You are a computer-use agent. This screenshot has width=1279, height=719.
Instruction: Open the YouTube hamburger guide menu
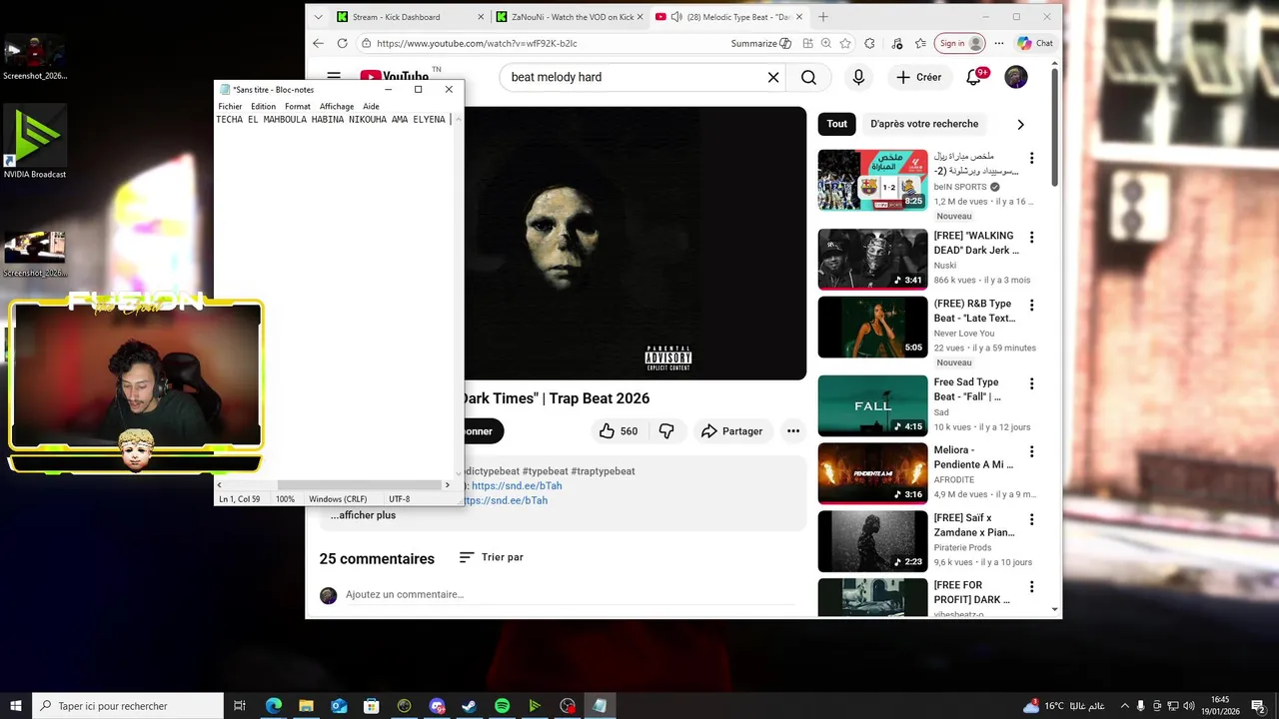pos(334,77)
